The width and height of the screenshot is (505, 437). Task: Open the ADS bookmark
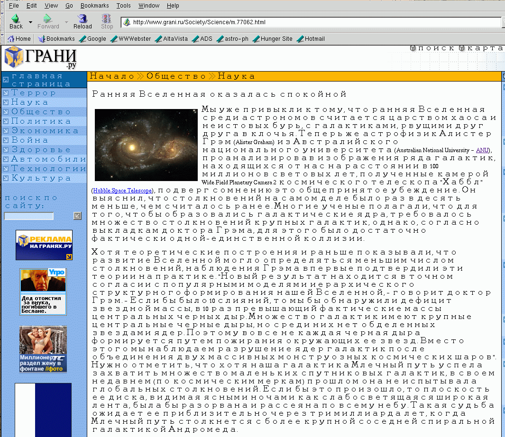click(202, 39)
